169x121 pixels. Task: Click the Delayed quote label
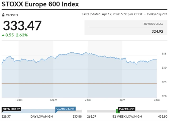click(x=157, y=14)
